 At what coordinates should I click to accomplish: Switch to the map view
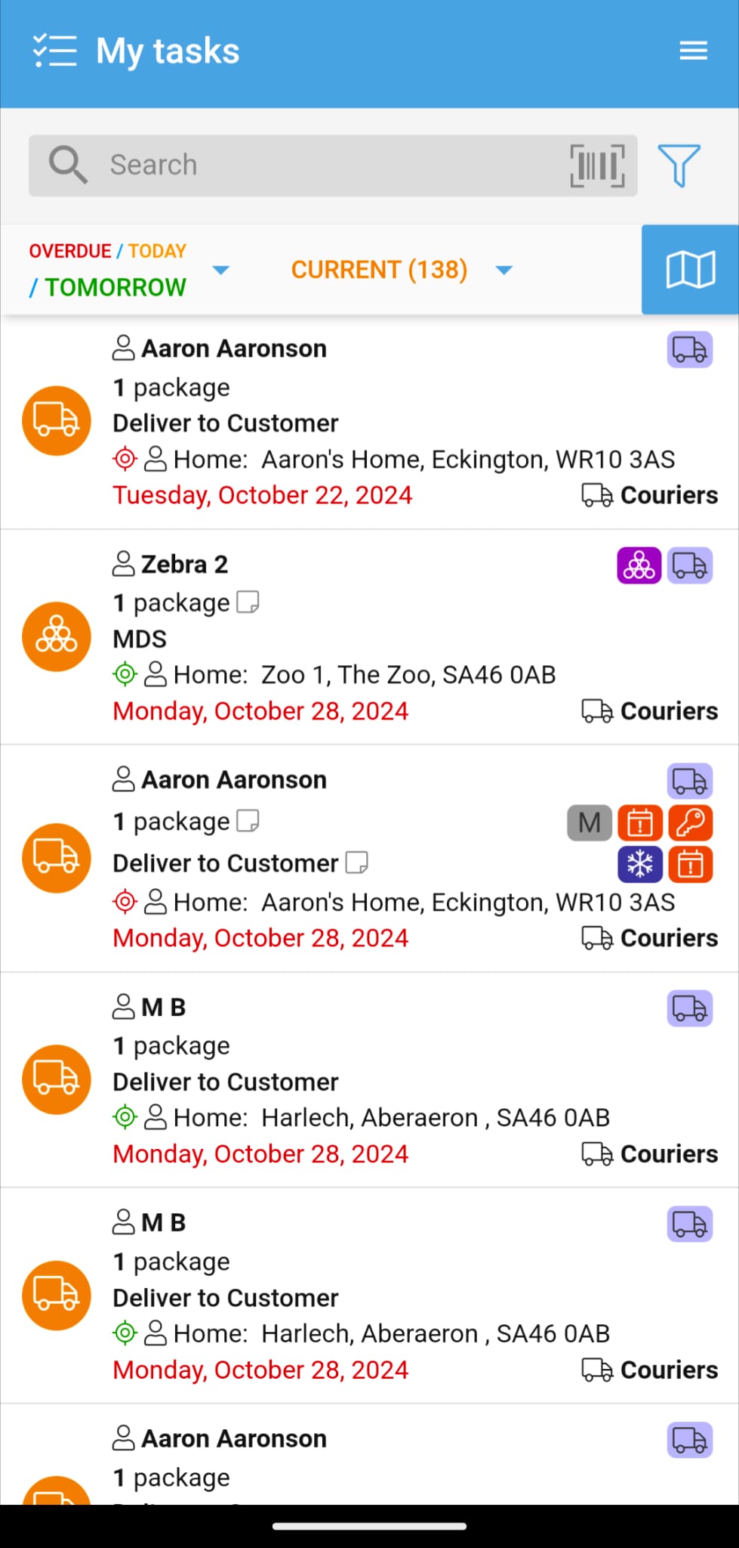point(690,269)
